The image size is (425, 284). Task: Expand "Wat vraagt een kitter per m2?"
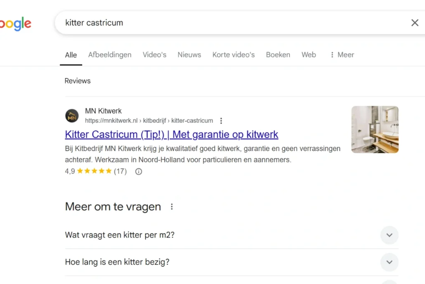232,235
